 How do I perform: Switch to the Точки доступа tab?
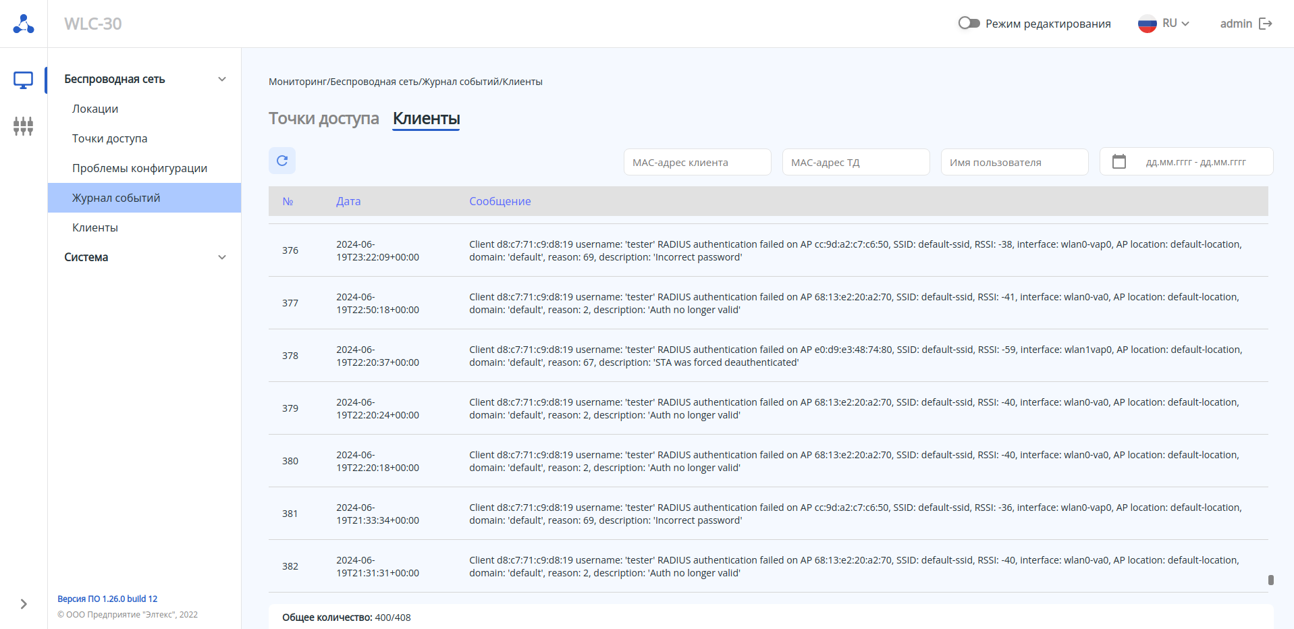[x=323, y=118]
